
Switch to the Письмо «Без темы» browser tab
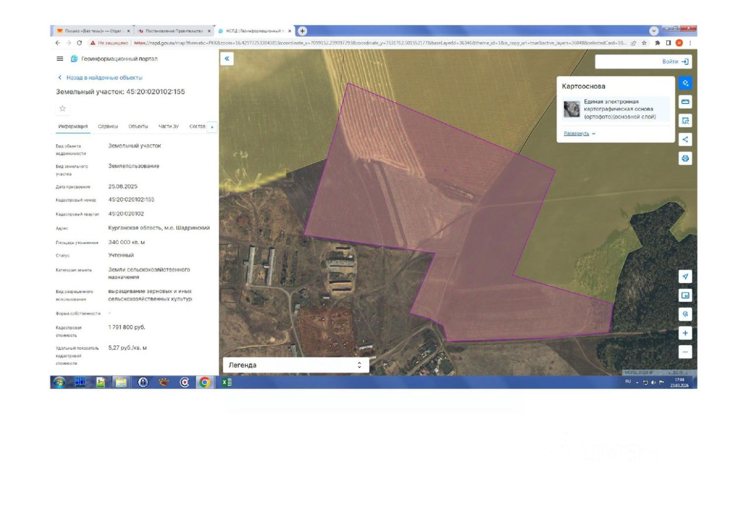tap(93, 31)
